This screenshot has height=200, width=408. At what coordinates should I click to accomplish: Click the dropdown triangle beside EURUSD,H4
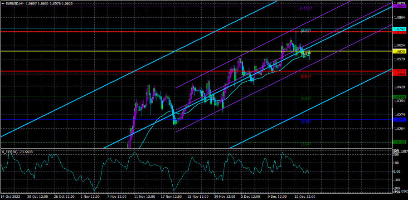click(x=3, y=3)
